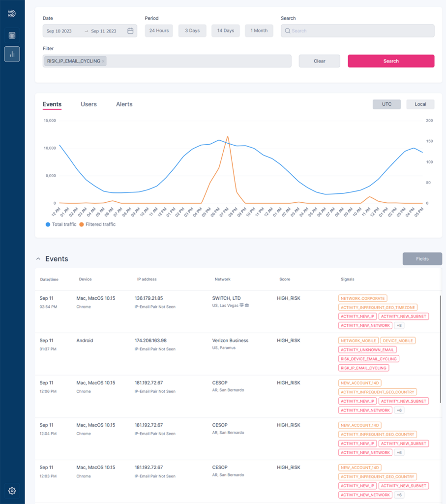Open the bar chart analytics view
446x504 pixels.
point(12,54)
